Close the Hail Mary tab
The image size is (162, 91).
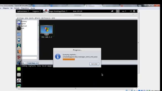(37, 63)
